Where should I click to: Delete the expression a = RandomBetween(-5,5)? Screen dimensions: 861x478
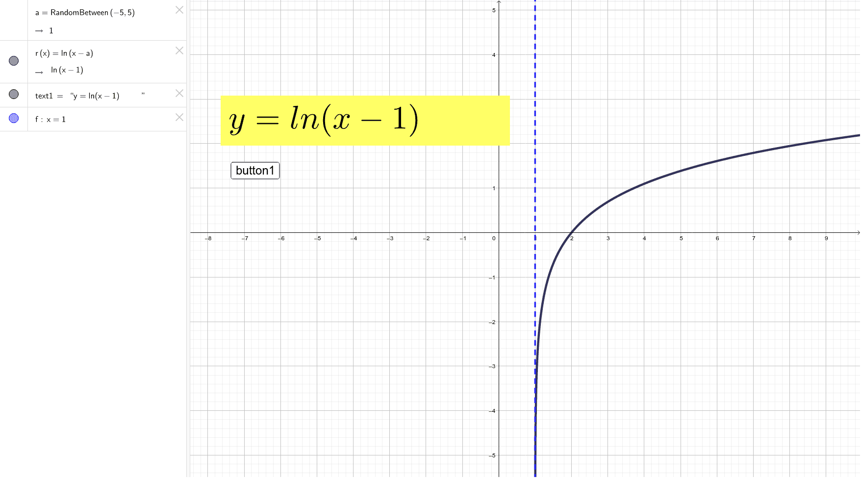179,10
